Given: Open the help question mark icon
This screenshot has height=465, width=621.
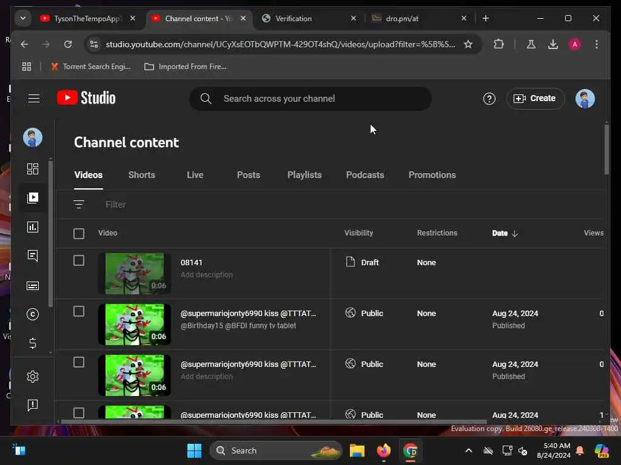Looking at the screenshot, I should coord(489,99).
